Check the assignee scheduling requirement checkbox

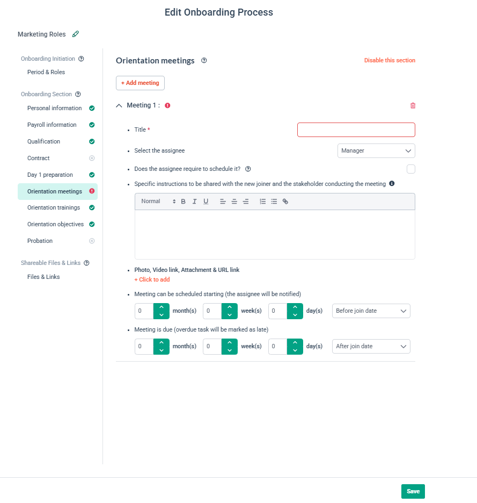pyautogui.click(x=410, y=169)
